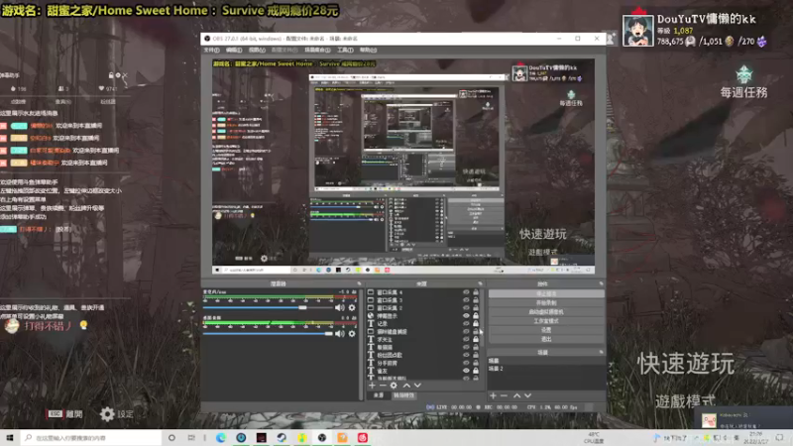The image size is (793, 446).
Task: Enable 工作室模式 studio mode button
Action: (x=546, y=320)
